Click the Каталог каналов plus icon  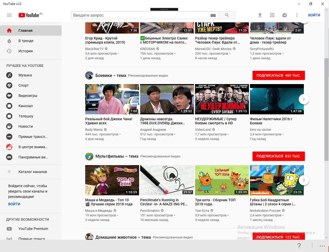(x=9, y=172)
